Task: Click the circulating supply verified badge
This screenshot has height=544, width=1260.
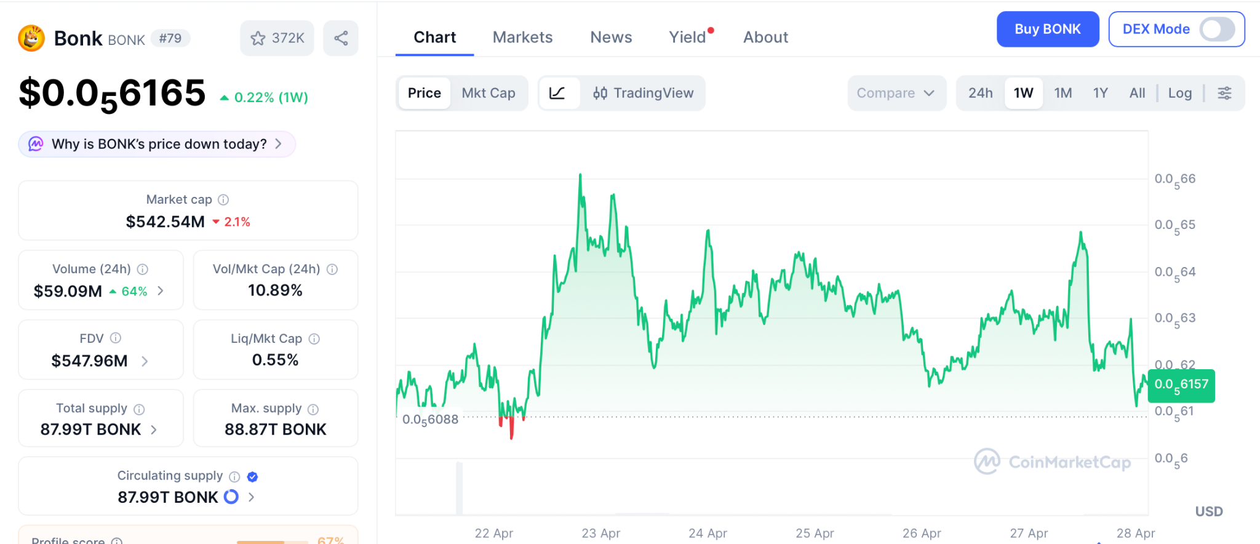Action: coord(252,476)
